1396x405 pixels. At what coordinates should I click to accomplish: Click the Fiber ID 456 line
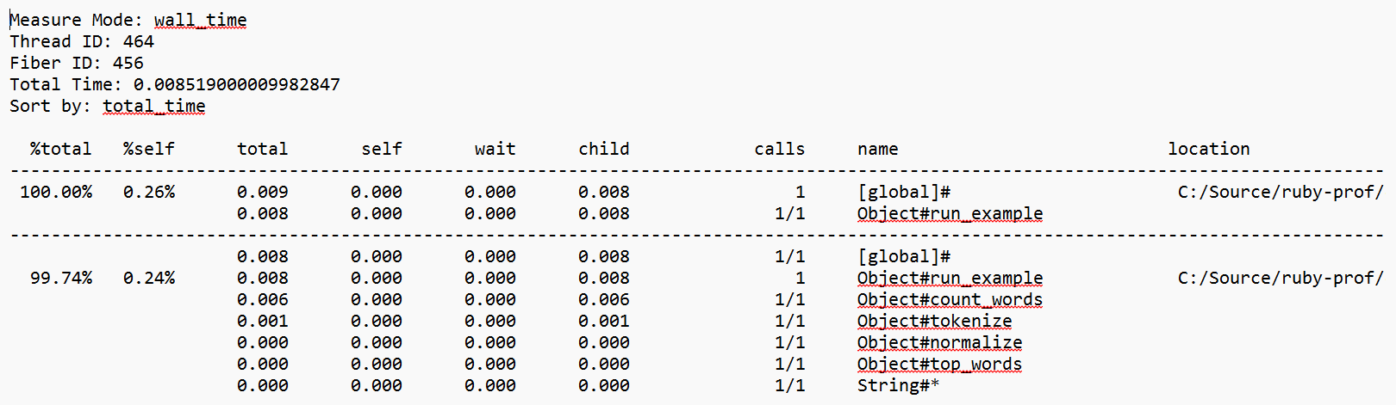(x=77, y=63)
